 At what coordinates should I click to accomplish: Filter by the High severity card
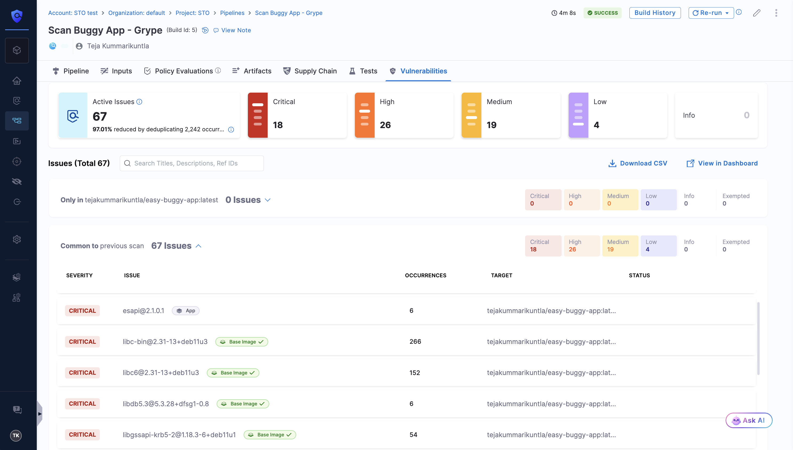404,115
